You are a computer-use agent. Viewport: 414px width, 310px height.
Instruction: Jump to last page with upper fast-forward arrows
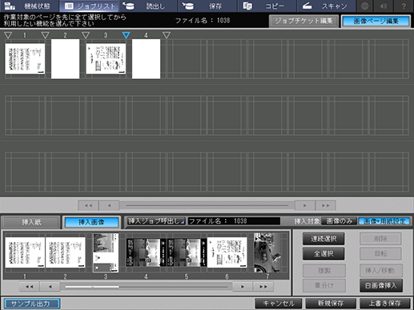[x=326, y=205]
